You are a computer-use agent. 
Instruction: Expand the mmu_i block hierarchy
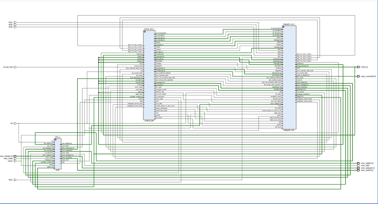[x=55, y=140]
